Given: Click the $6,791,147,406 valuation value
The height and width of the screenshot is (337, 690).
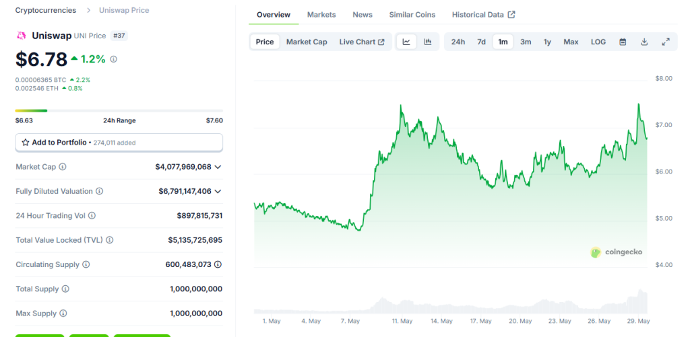Looking at the screenshot, I should tap(185, 191).
